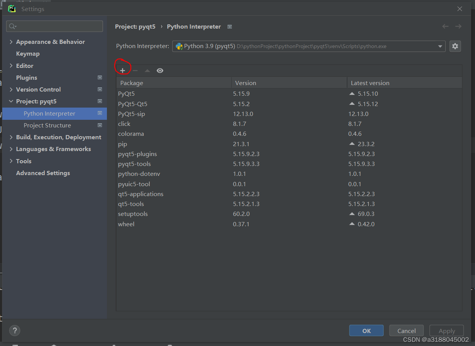The image size is (475, 346).
Task: Click the help question mark button
Action: pos(15,331)
